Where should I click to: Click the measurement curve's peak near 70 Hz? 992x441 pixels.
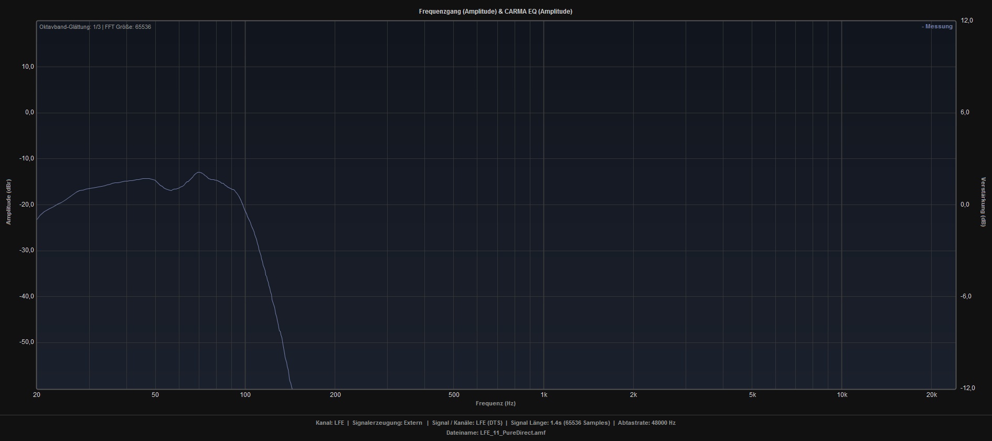point(199,172)
